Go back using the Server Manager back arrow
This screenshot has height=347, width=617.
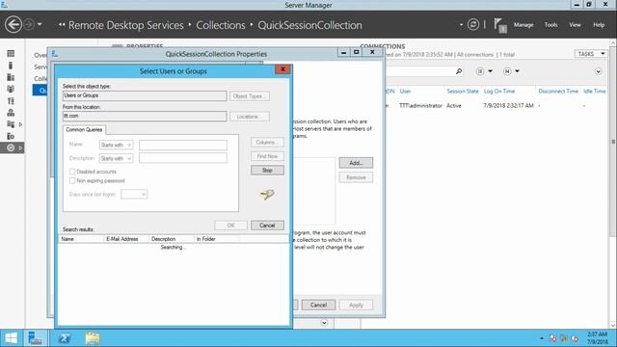[13, 24]
